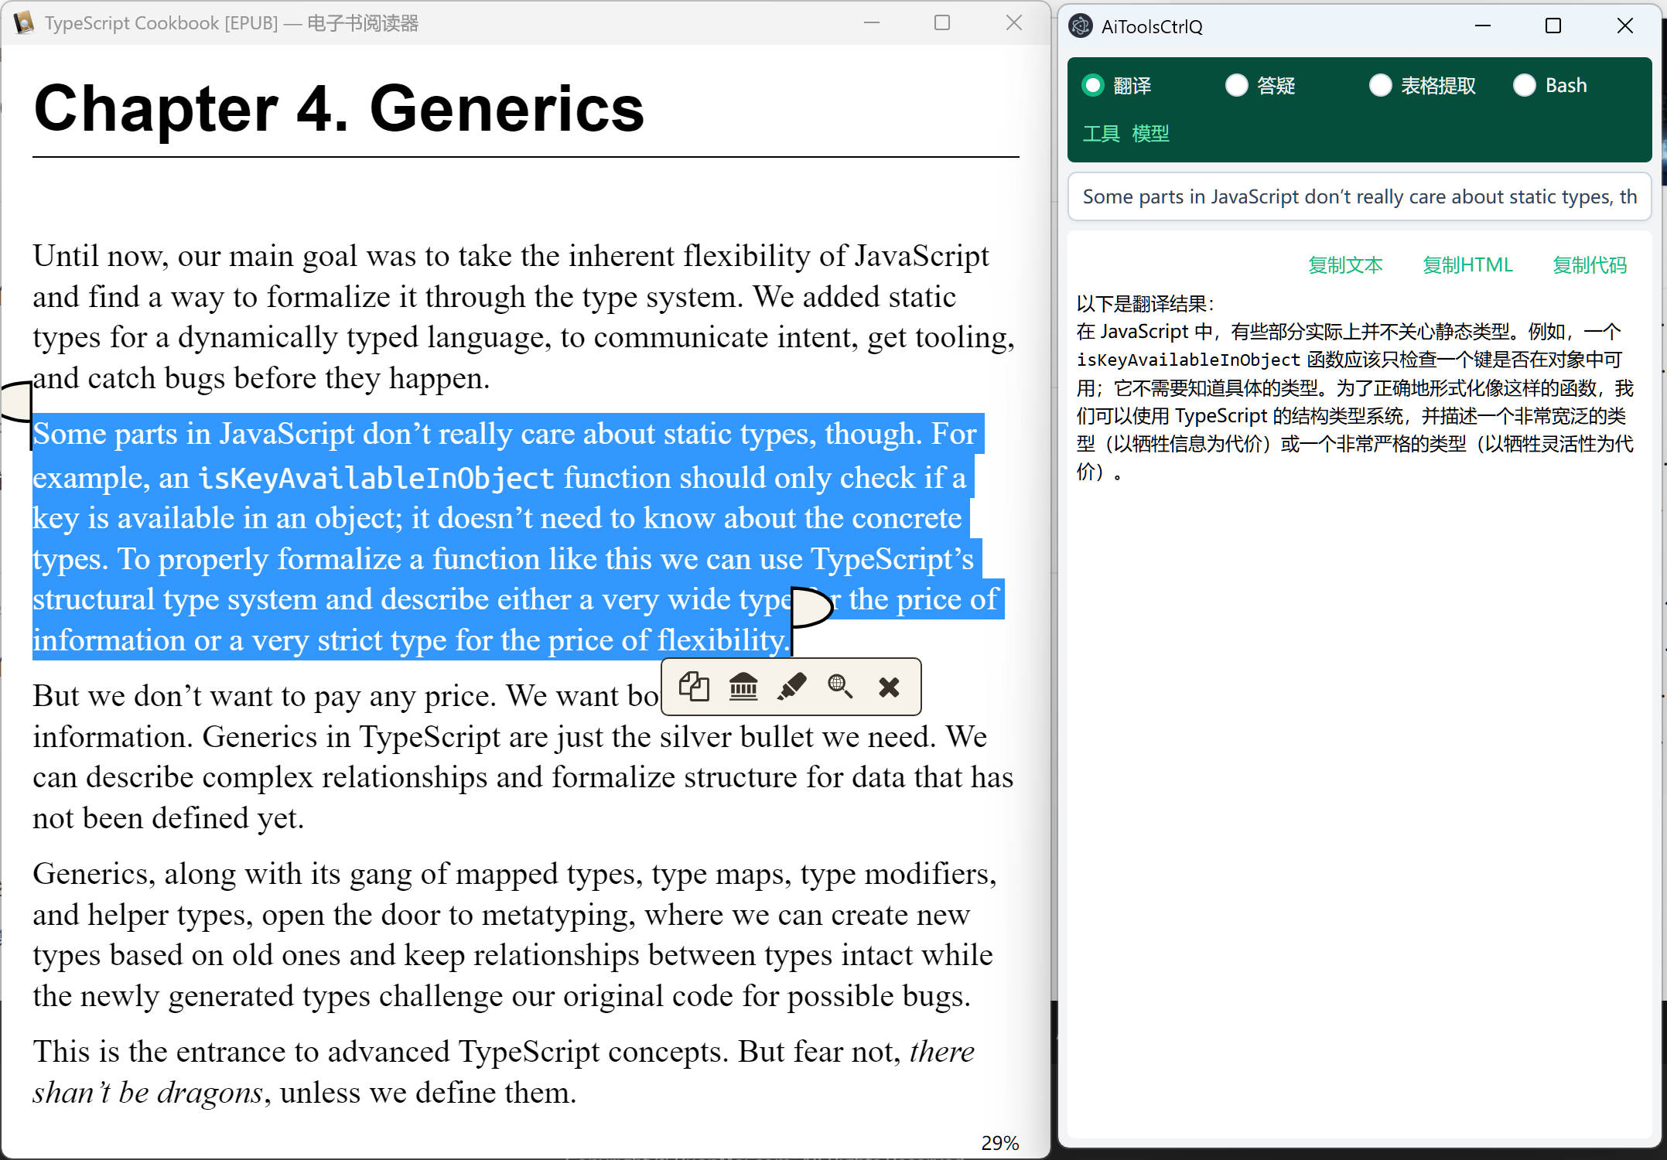Maximize the AiToolsCtrlQ window

pos(1553,26)
